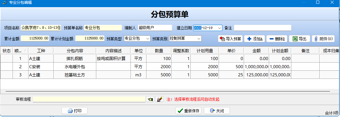Click the 导入预算 import budget button
Viewport: 340px width, 117px height.
[x=231, y=39]
